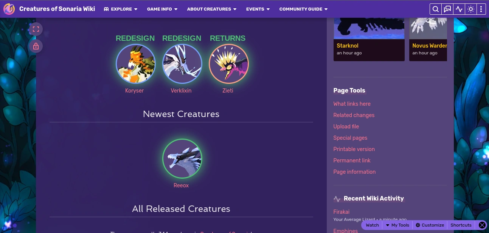Open the Customize gear in toolbar
489x233 pixels.
tap(430, 225)
